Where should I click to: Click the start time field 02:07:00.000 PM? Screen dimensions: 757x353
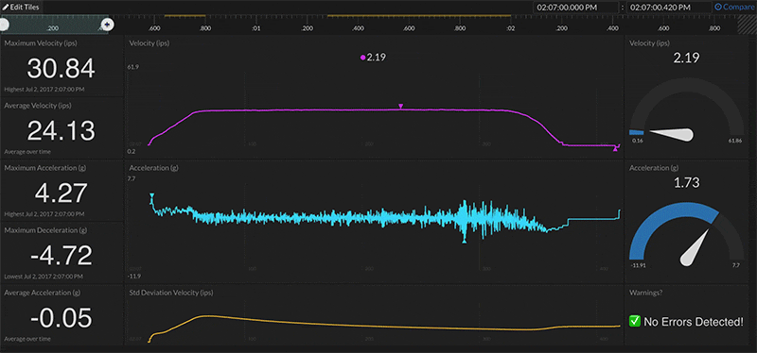pyautogui.click(x=575, y=8)
